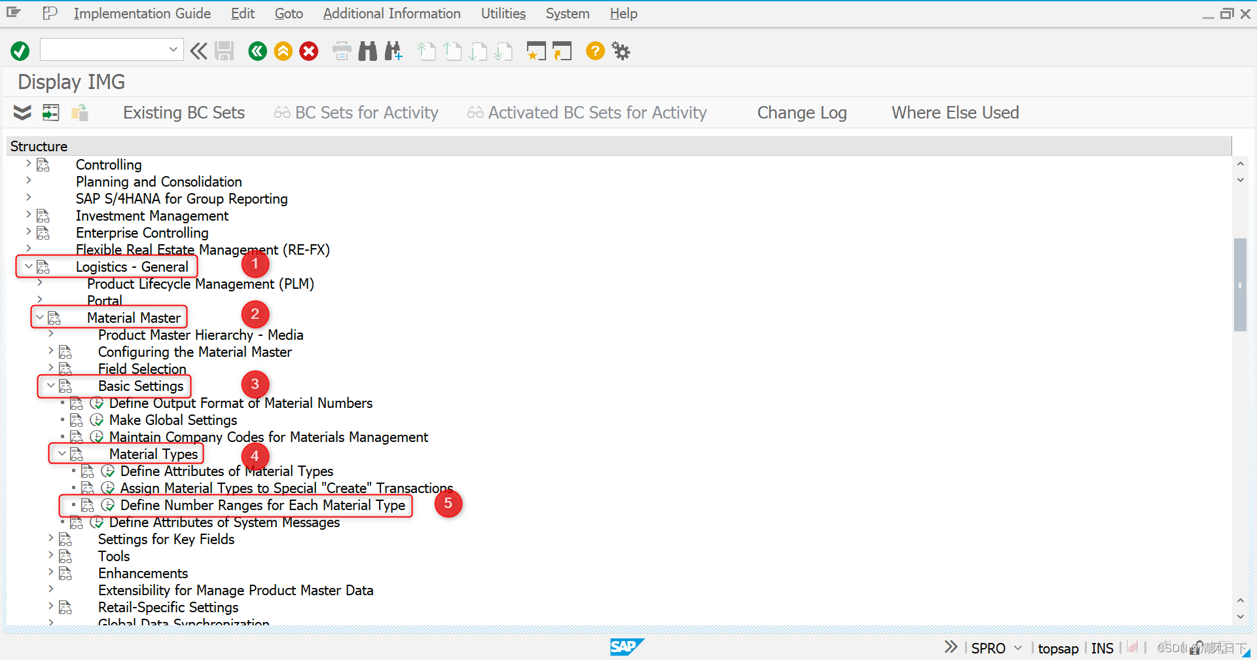1257x660 pixels.
Task: Click the Find Next binoculars-plus icon
Action: tap(393, 51)
